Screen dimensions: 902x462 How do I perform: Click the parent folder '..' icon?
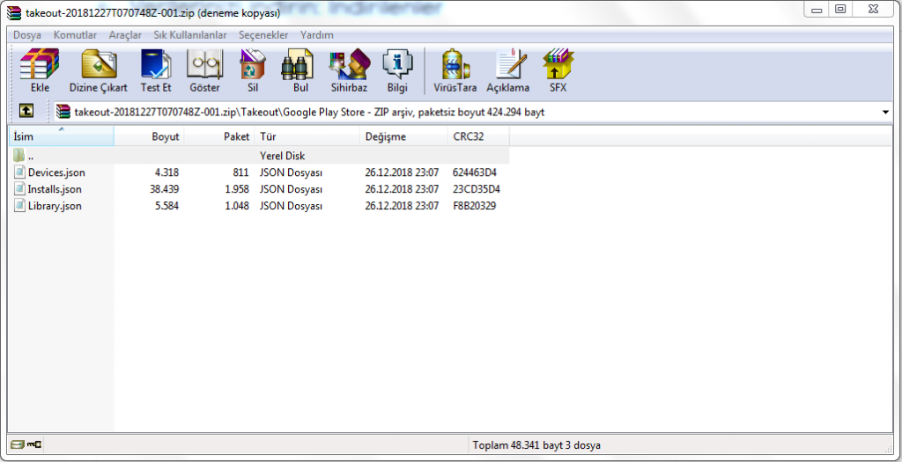(19, 155)
